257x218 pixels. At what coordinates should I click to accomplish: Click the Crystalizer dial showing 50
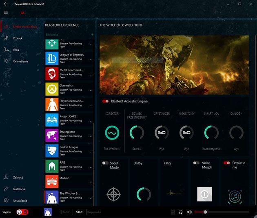pyautogui.click(x=162, y=133)
